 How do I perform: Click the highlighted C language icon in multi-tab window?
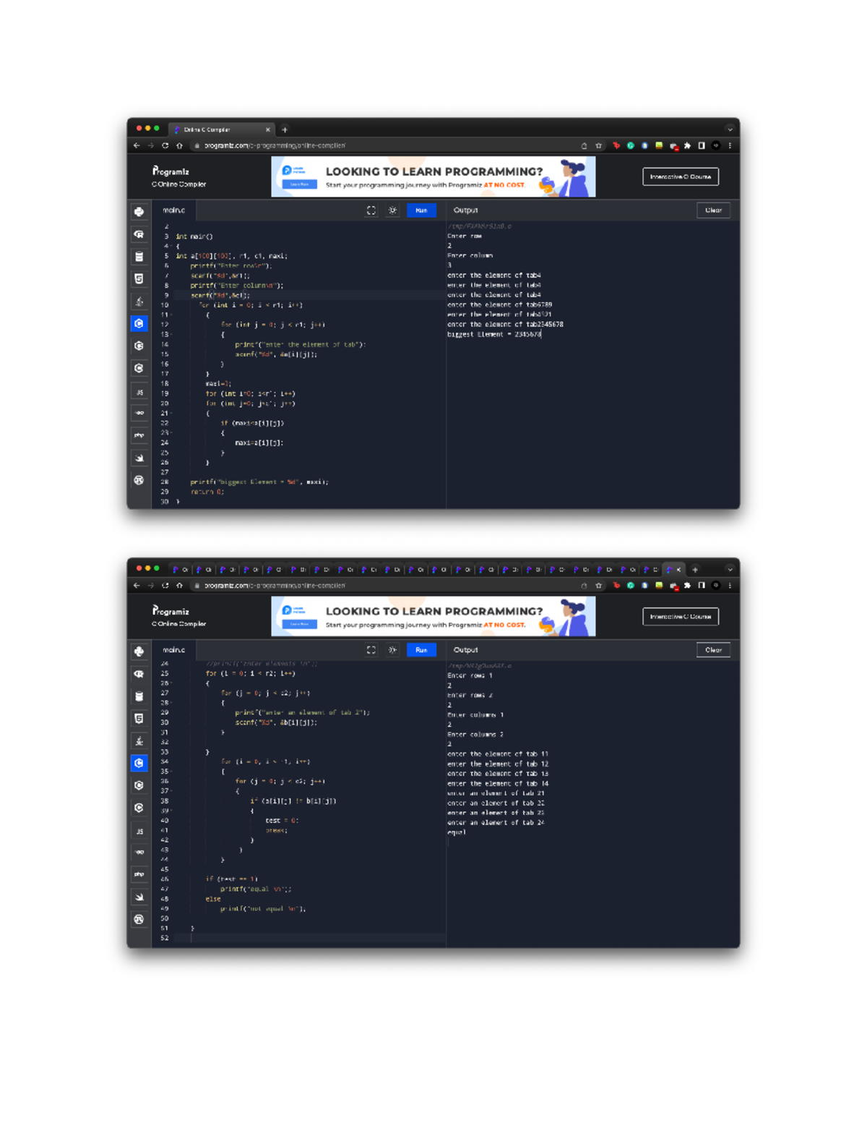click(x=139, y=763)
